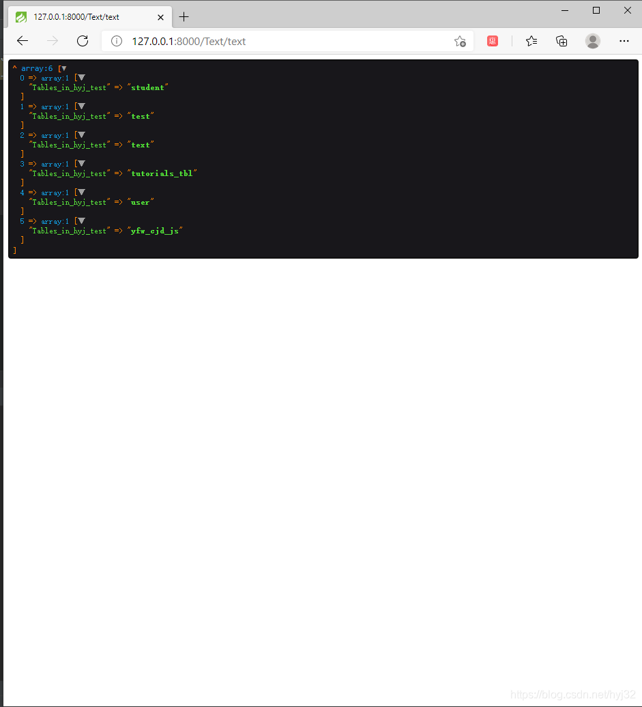Click Tables_in_hyj_test key in row 0
The height and width of the screenshot is (707, 642).
(x=70, y=87)
